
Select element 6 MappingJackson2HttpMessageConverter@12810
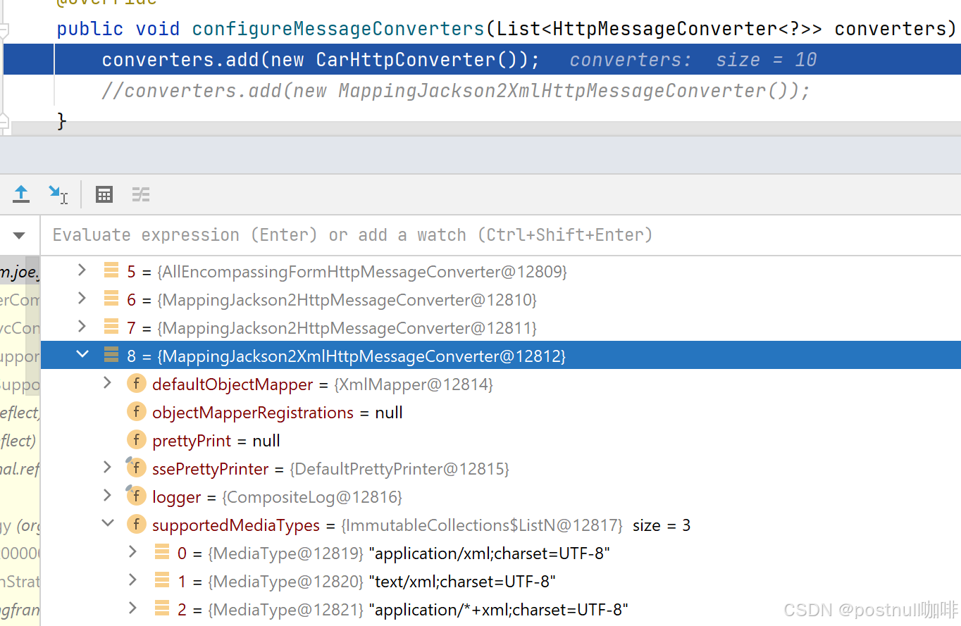coord(333,300)
